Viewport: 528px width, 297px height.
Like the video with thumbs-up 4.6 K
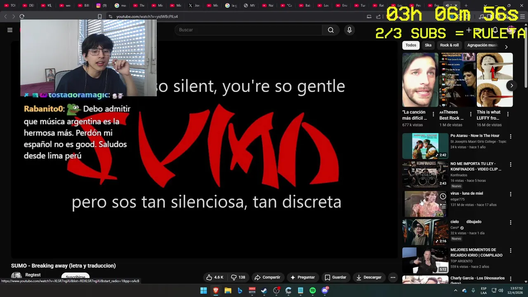point(215,277)
